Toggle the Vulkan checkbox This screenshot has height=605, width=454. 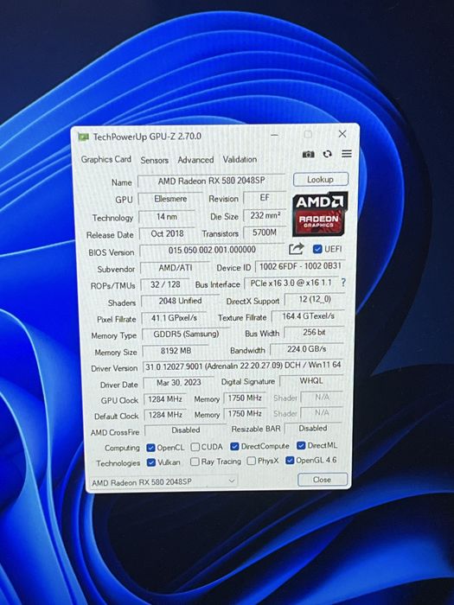[151, 462]
